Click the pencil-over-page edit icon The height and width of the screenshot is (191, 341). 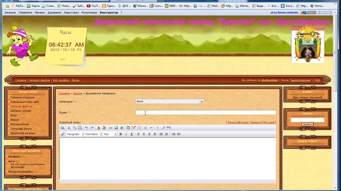point(134,128)
